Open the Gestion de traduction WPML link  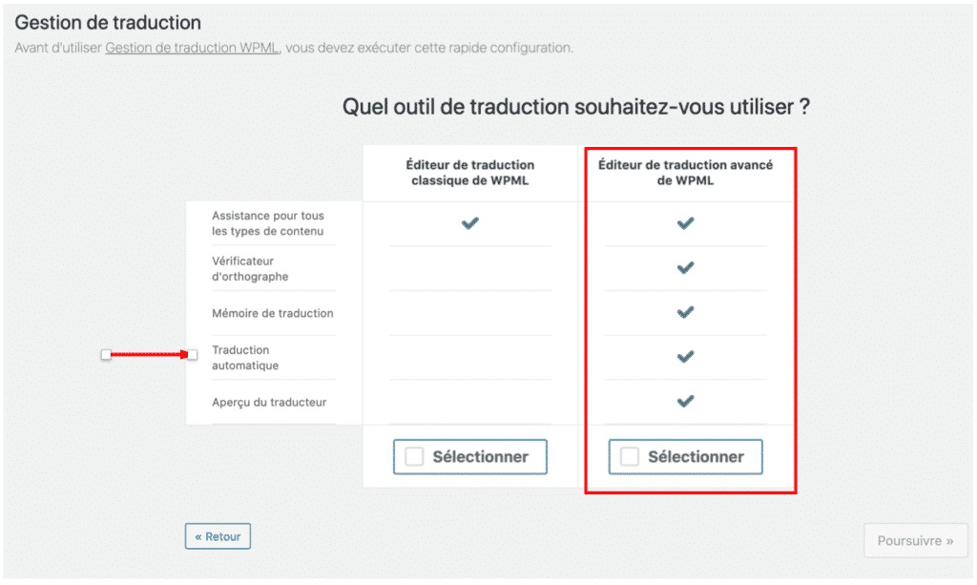pos(191,47)
